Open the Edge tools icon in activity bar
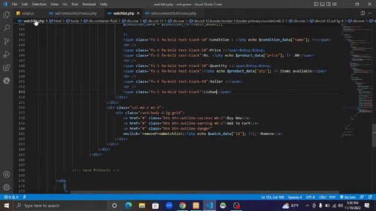376x211 pixels. pyautogui.click(x=6, y=81)
